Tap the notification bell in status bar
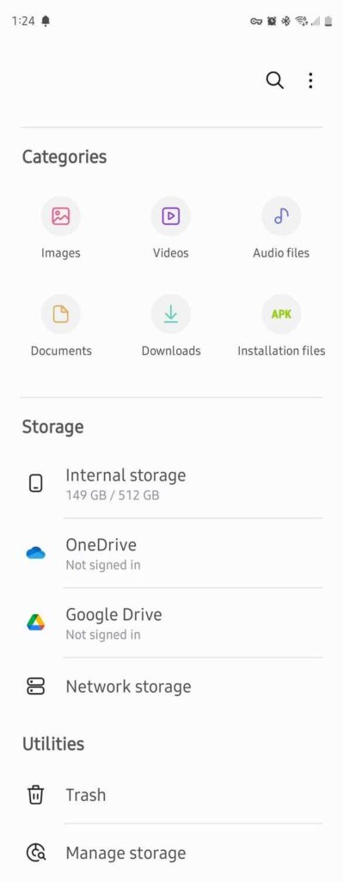The image size is (343, 882). pyautogui.click(x=46, y=22)
